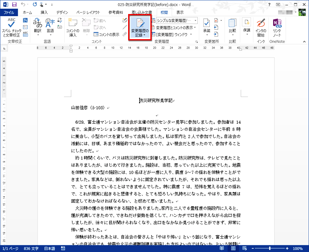
Task: Click the Save icon in Quick Access Toolbar
Action: pos(14,5)
